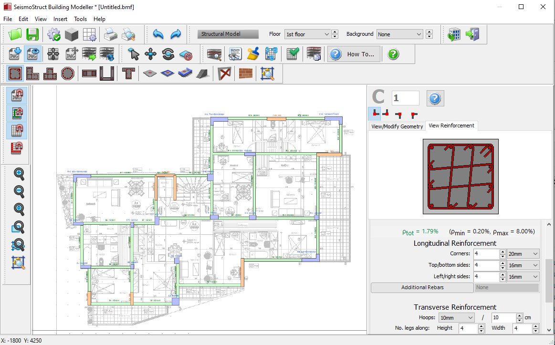Click the paintbrush clean icon

(253, 54)
